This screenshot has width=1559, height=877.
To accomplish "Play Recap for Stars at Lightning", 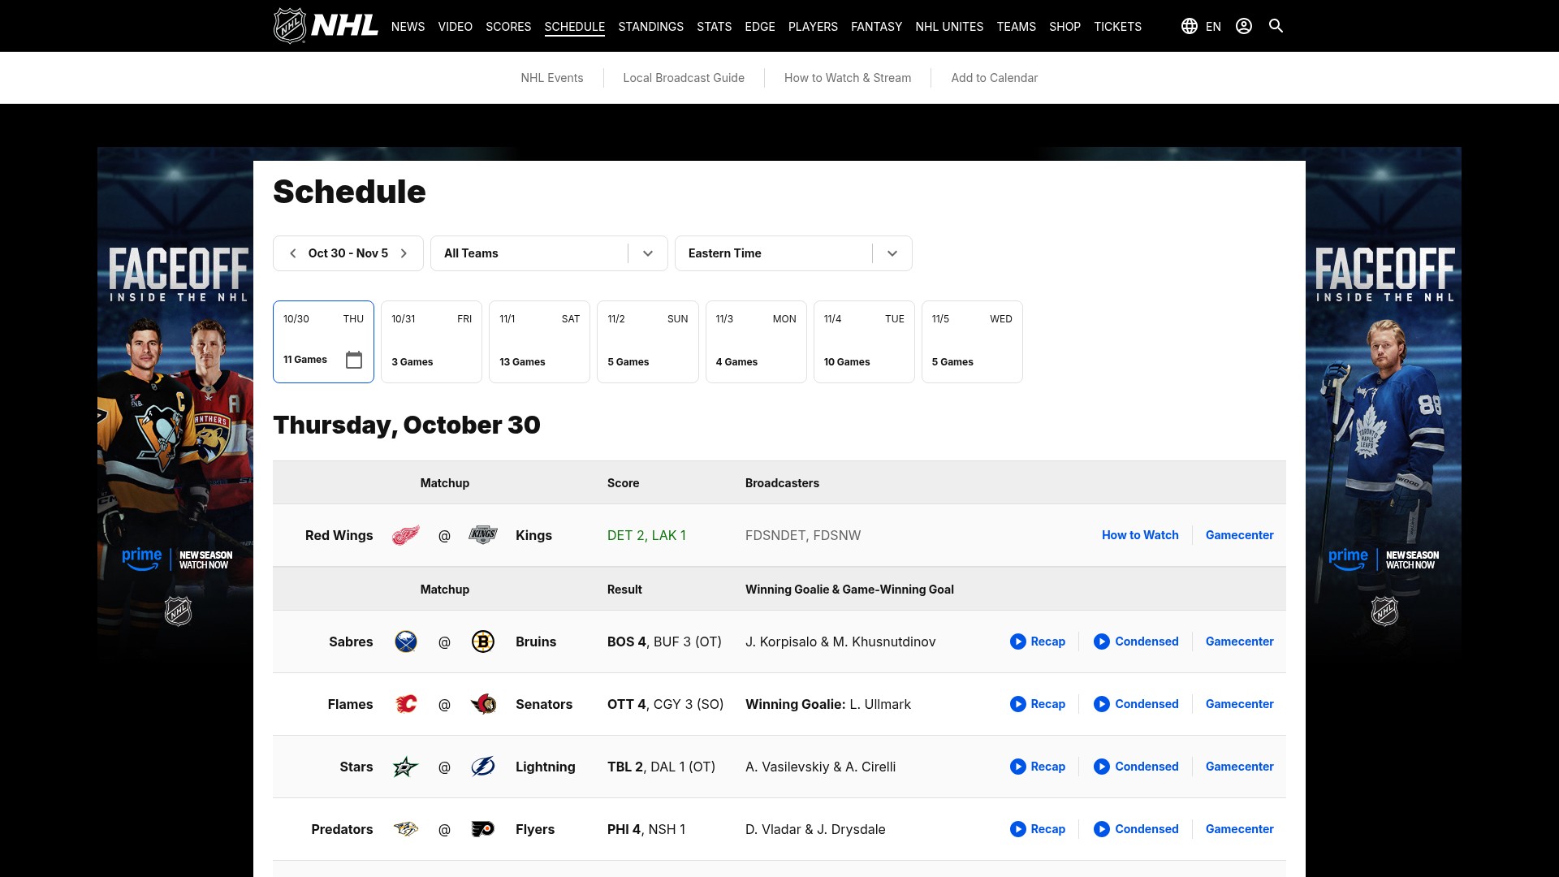I will click(1038, 767).
